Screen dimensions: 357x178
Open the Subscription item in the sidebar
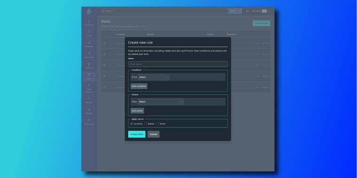click(89, 122)
